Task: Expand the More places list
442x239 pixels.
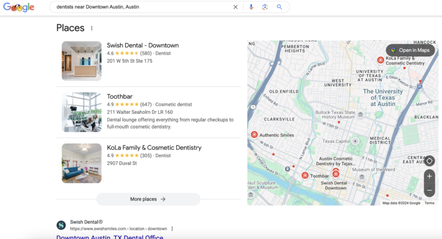Action: click(x=148, y=199)
